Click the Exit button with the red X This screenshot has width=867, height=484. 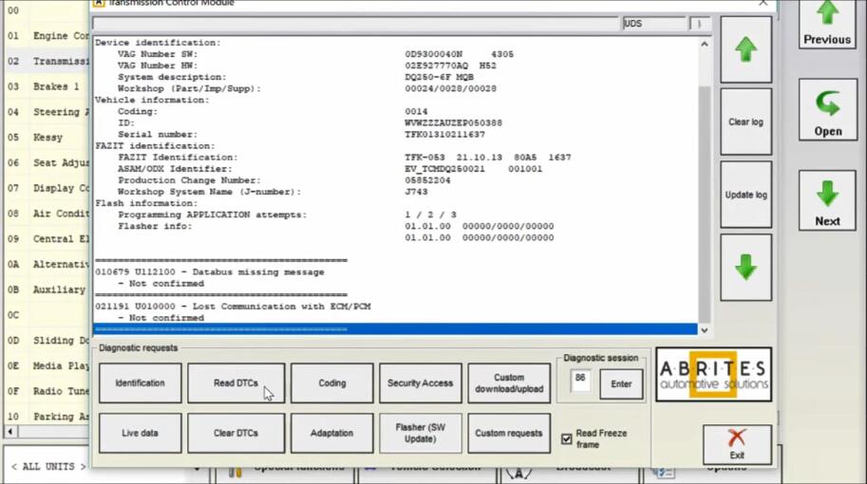737,445
